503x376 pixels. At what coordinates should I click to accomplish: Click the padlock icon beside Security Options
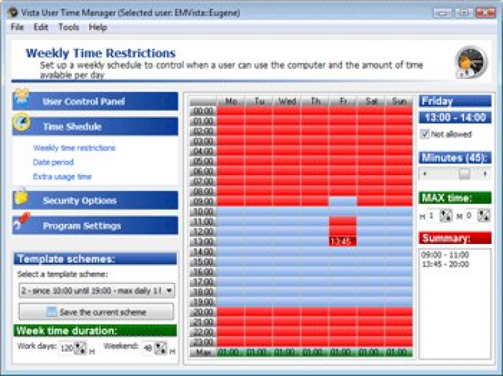(21, 196)
